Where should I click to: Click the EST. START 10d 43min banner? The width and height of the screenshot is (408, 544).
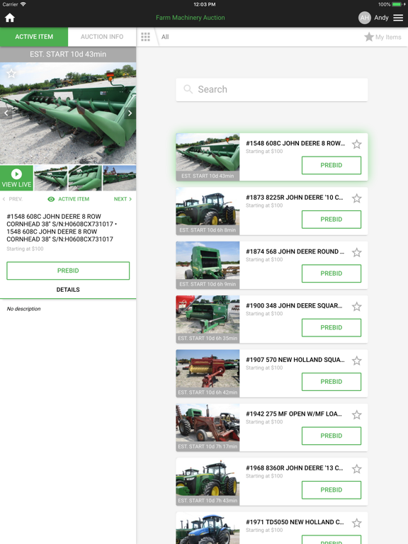pos(68,54)
